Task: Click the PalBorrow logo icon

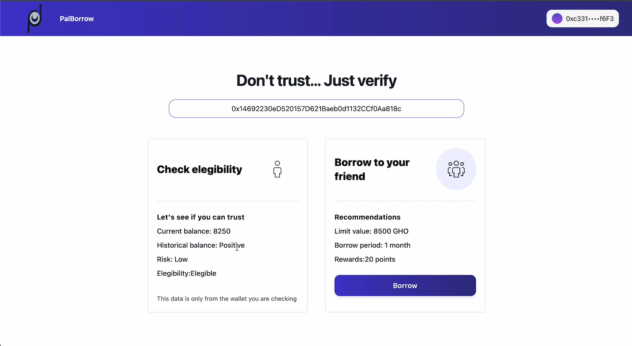Action: (35, 18)
